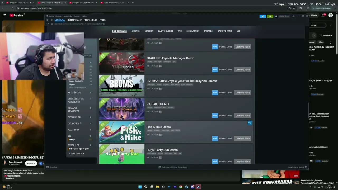The width and height of the screenshot is (338, 190).
Task: Select AKSİYON store category tab
Action: [x=136, y=31]
